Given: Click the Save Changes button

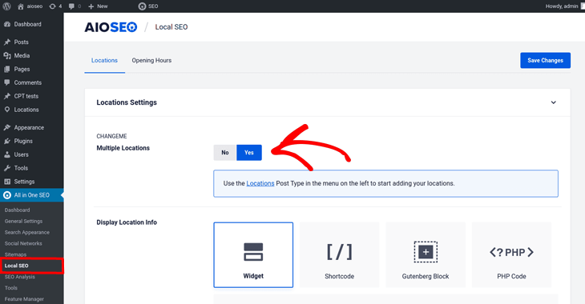Looking at the screenshot, I should (545, 60).
